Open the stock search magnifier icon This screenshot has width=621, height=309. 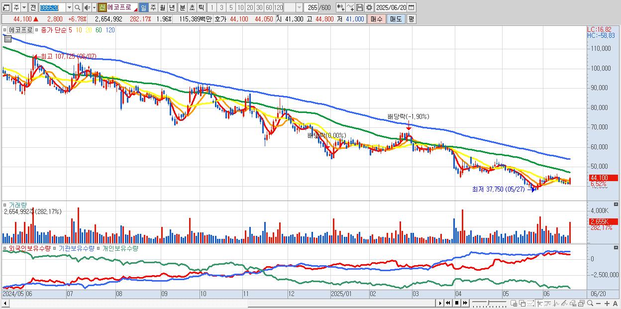click(78, 7)
